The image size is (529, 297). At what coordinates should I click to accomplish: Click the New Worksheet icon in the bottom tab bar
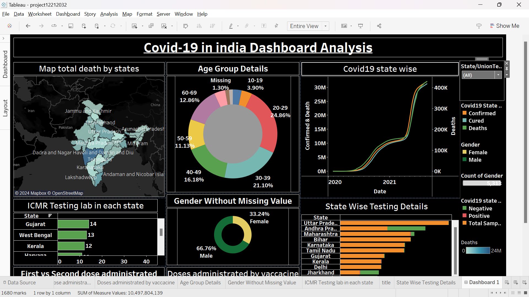(x=507, y=282)
